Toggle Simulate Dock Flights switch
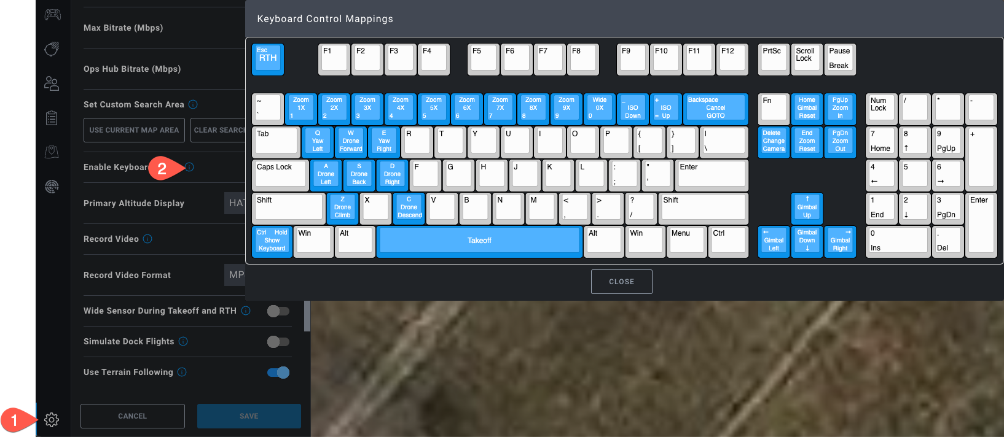The width and height of the screenshot is (1004, 437). (x=278, y=342)
